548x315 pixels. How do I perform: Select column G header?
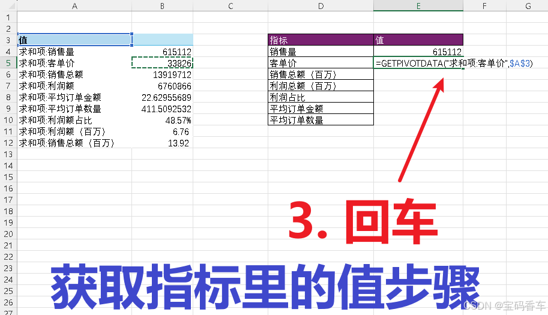528,5
